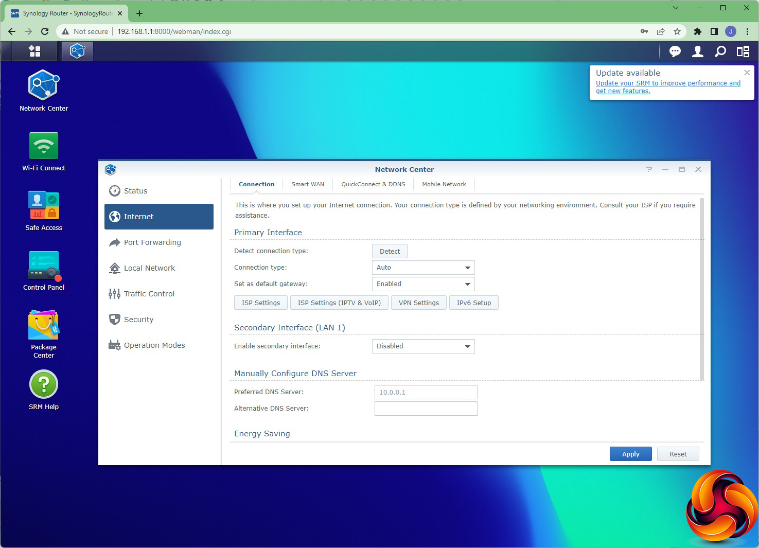
Task: Open a new browser tab
Action: (x=139, y=13)
